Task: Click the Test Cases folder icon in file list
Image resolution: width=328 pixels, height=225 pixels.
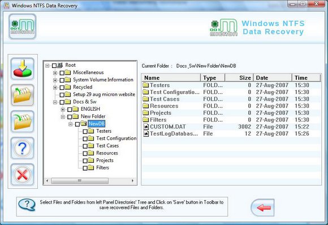Action: [146, 99]
